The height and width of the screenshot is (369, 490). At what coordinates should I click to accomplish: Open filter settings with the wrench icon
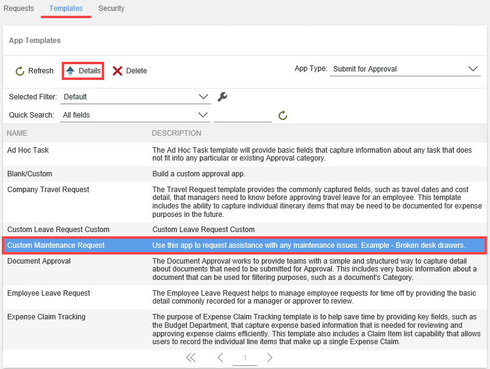coord(222,97)
